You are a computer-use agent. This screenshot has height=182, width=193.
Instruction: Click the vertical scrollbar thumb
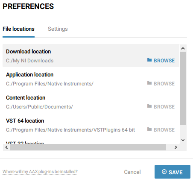click(x=183, y=88)
